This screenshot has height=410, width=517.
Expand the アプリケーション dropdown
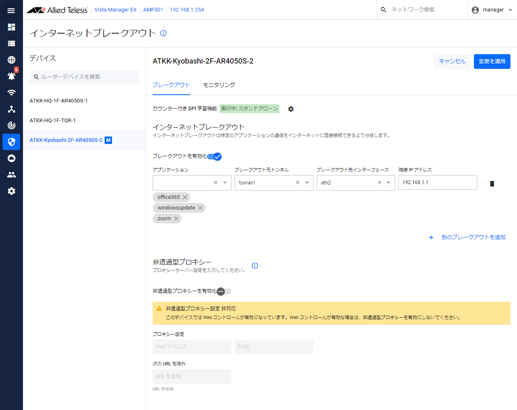coord(225,183)
